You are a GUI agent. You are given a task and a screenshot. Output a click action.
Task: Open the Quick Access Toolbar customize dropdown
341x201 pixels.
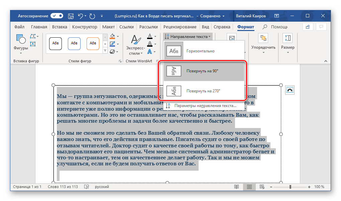tap(102, 16)
